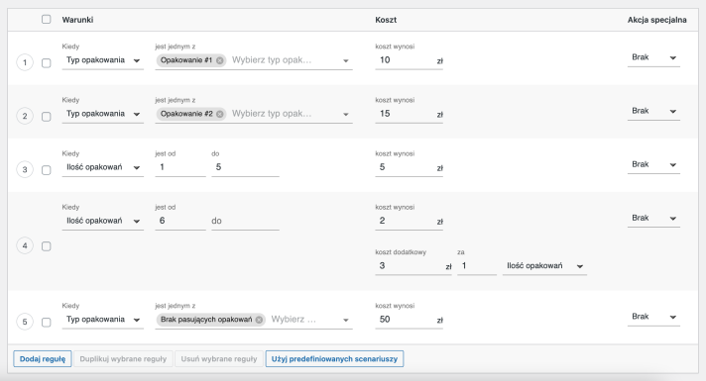The height and width of the screenshot is (381, 706).
Task: Focus the empty 'do' field in rule 4
Action: point(245,221)
